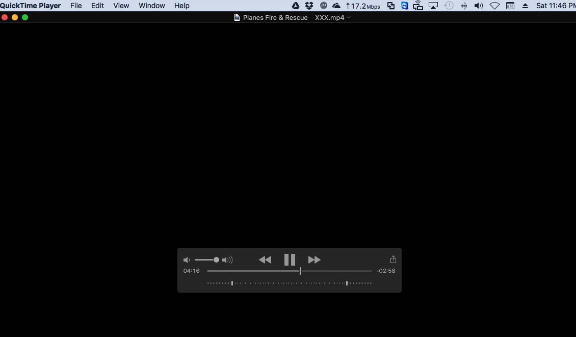Open the Time Machine menu bar icon
Viewport: 576px width, 337px height.
[449, 6]
